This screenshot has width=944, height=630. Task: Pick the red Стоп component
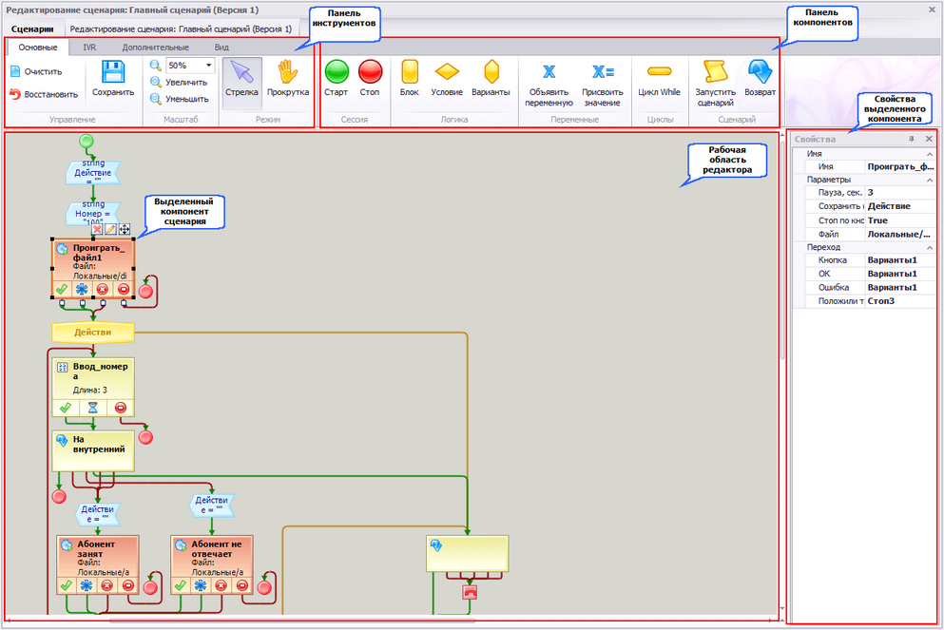point(370,78)
